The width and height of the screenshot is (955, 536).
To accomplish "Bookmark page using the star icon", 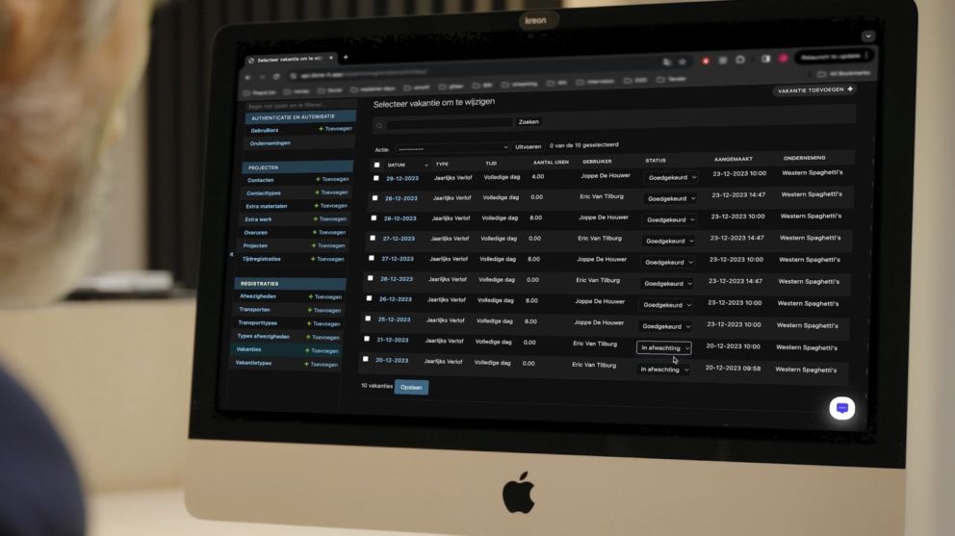I will point(682,62).
